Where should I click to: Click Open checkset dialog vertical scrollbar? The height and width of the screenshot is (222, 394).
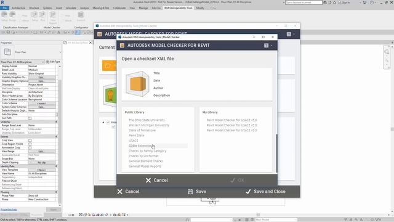coord(276,154)
